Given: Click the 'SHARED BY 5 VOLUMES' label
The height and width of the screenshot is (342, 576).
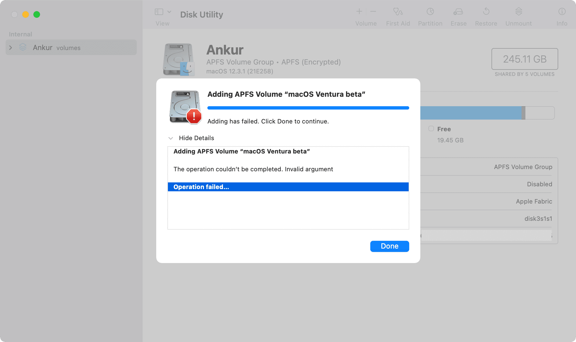Looking at the screenshot, I should (x=525, y=74).
